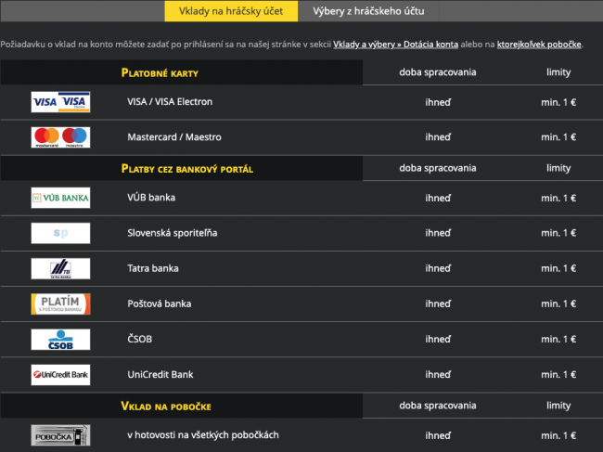Click the Slovenská sporiteľňa logo icon
The image size is (603, 452).
tap(60, 233)
